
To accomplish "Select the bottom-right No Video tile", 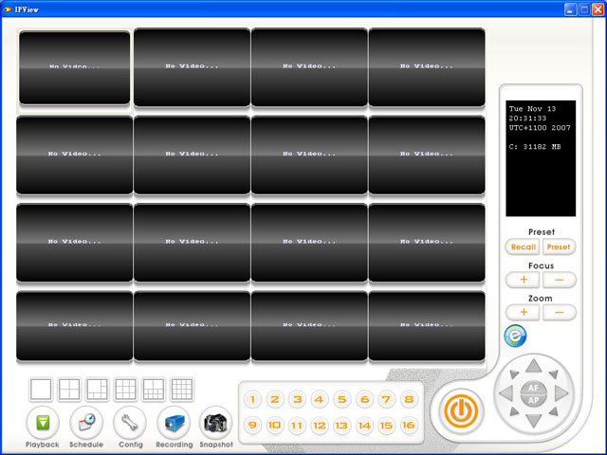I will click(x=427, y=326).
